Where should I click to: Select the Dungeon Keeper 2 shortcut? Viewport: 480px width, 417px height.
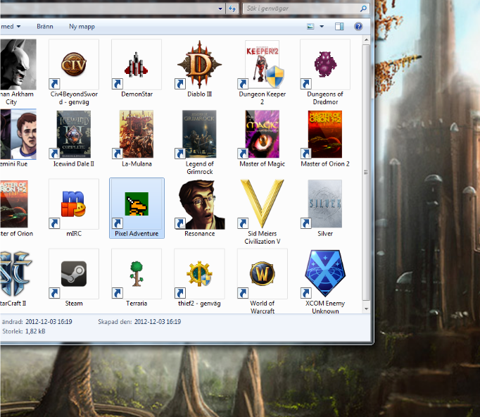click(x=262, y=65)
